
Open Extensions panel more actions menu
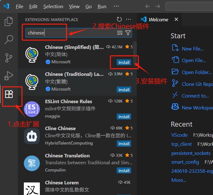click(128, 19)
